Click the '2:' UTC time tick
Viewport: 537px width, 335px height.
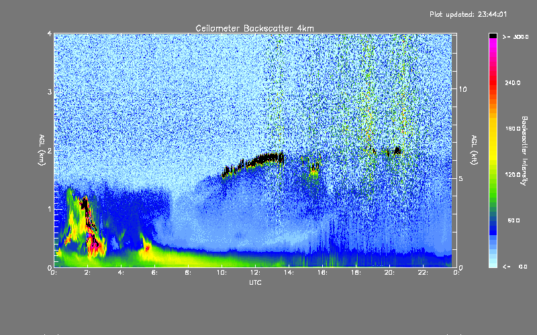point(88,273)
